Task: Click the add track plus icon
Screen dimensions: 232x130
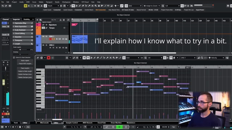Action: (x=37, y=20)
